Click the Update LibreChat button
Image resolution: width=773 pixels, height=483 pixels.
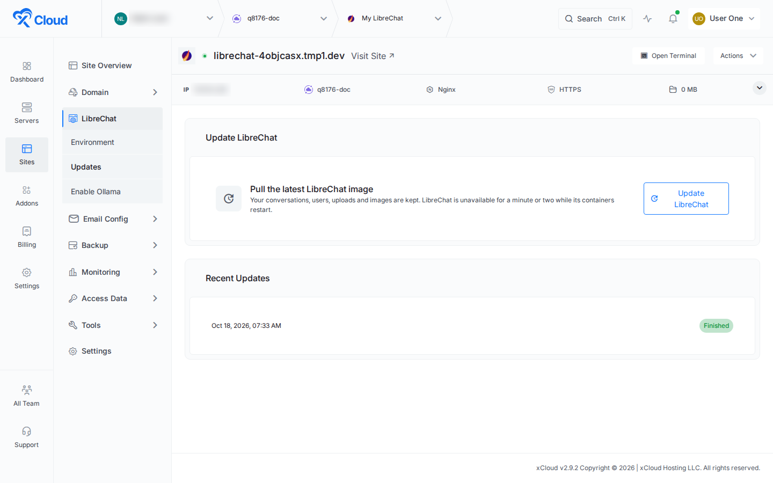(x=686, y=199)
